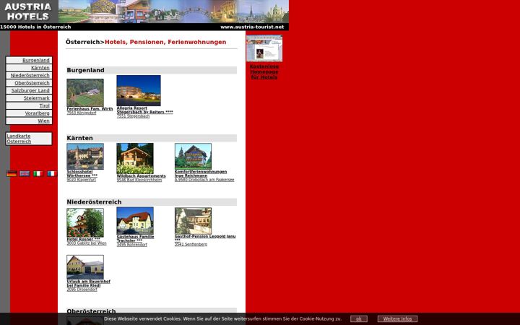Click the Österreich breadcrumb text
520x325 pixels.
tap(83, 42)
